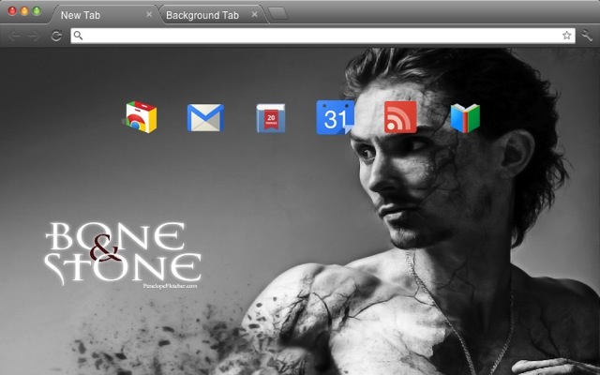Launch the Google Books app icon
This screenshot has height=375, width=600.
click(x=465, y=118)
